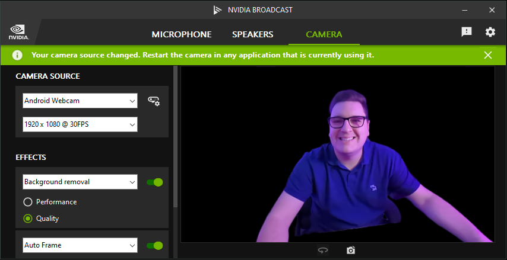Image resolution: width=507 pixels, height=260 pixels.
Task: Expand the Auto Frame effect dropdown
Action: click(x=80, y=245)
